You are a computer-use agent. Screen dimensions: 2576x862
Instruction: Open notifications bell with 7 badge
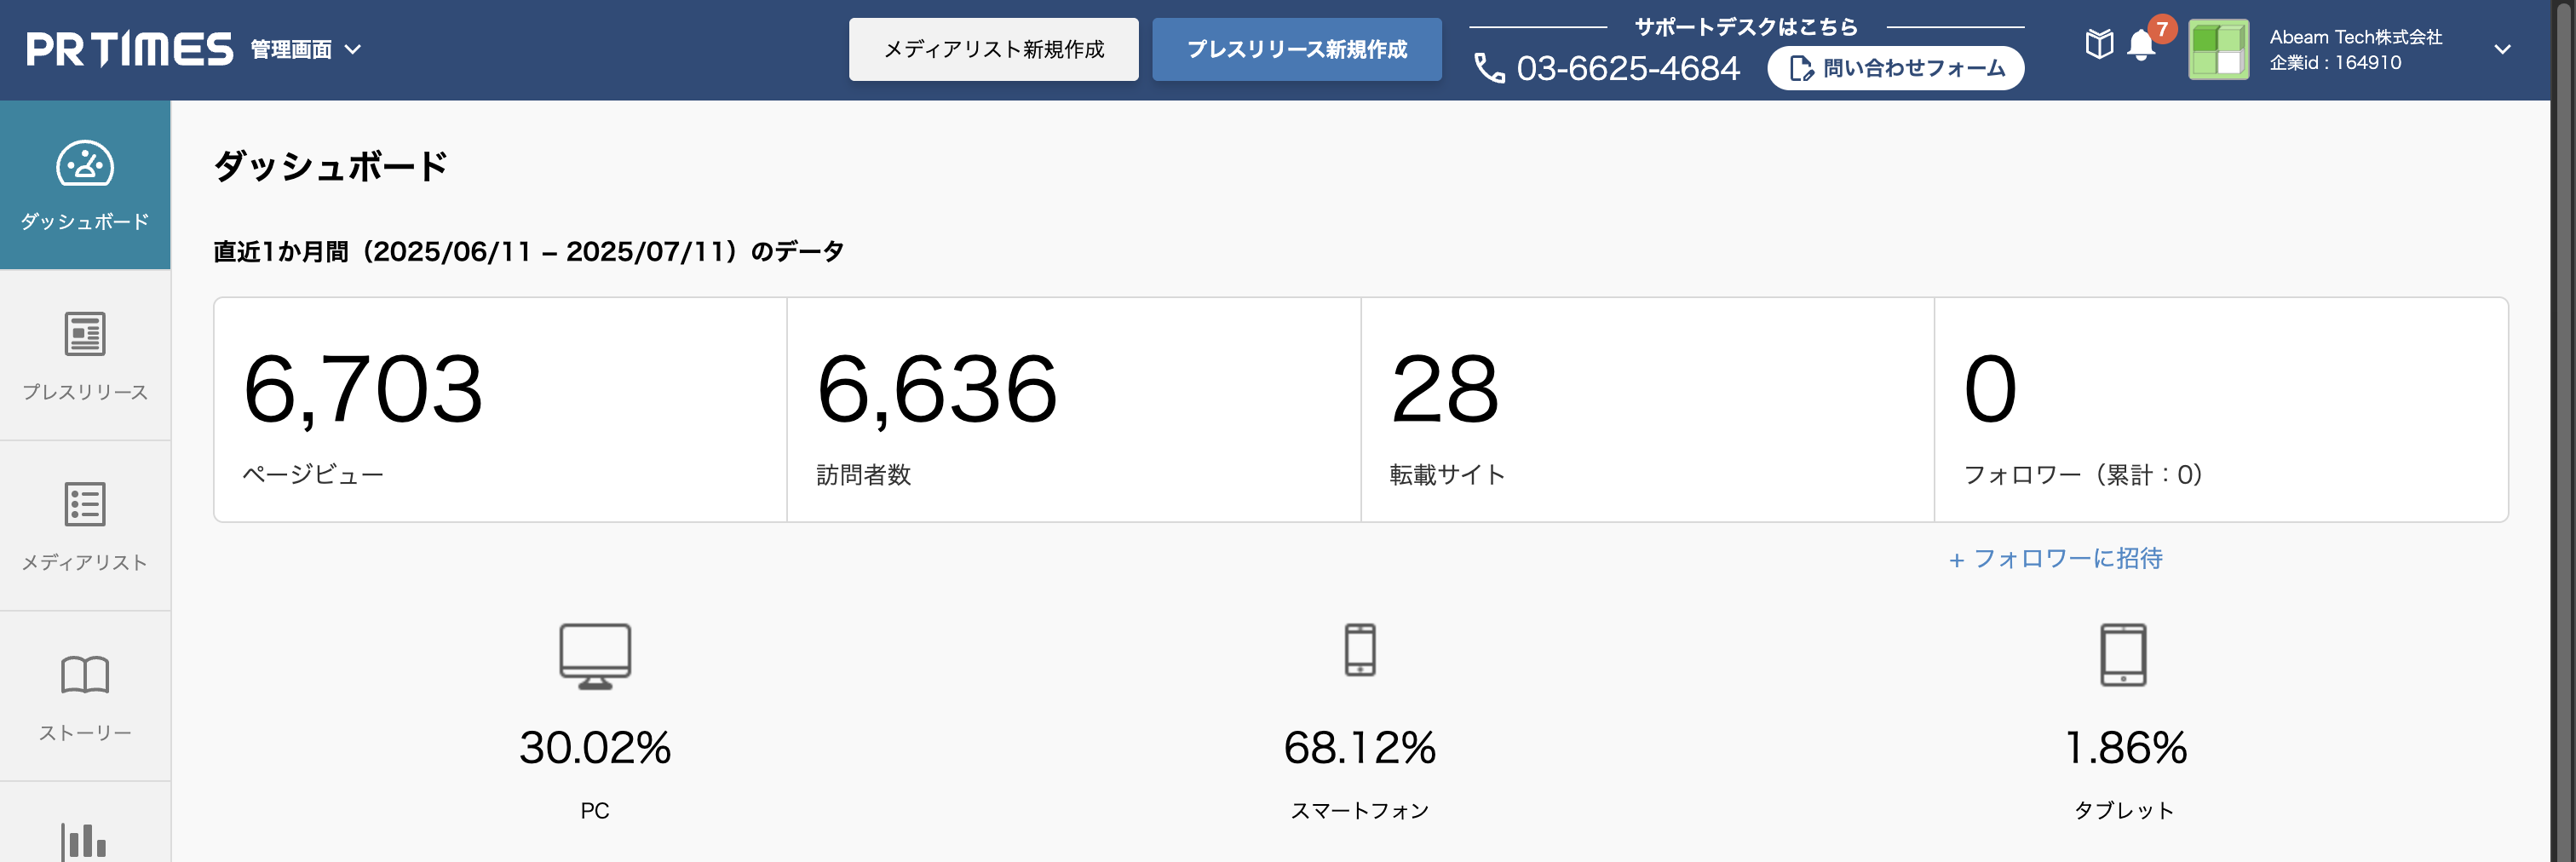(x=2141, y=45)
